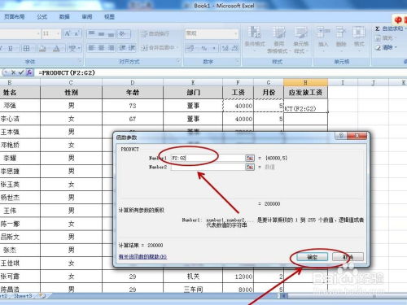This screenshot has height=305, width=407.
Task: Align text right
Action: coord(111,48)
